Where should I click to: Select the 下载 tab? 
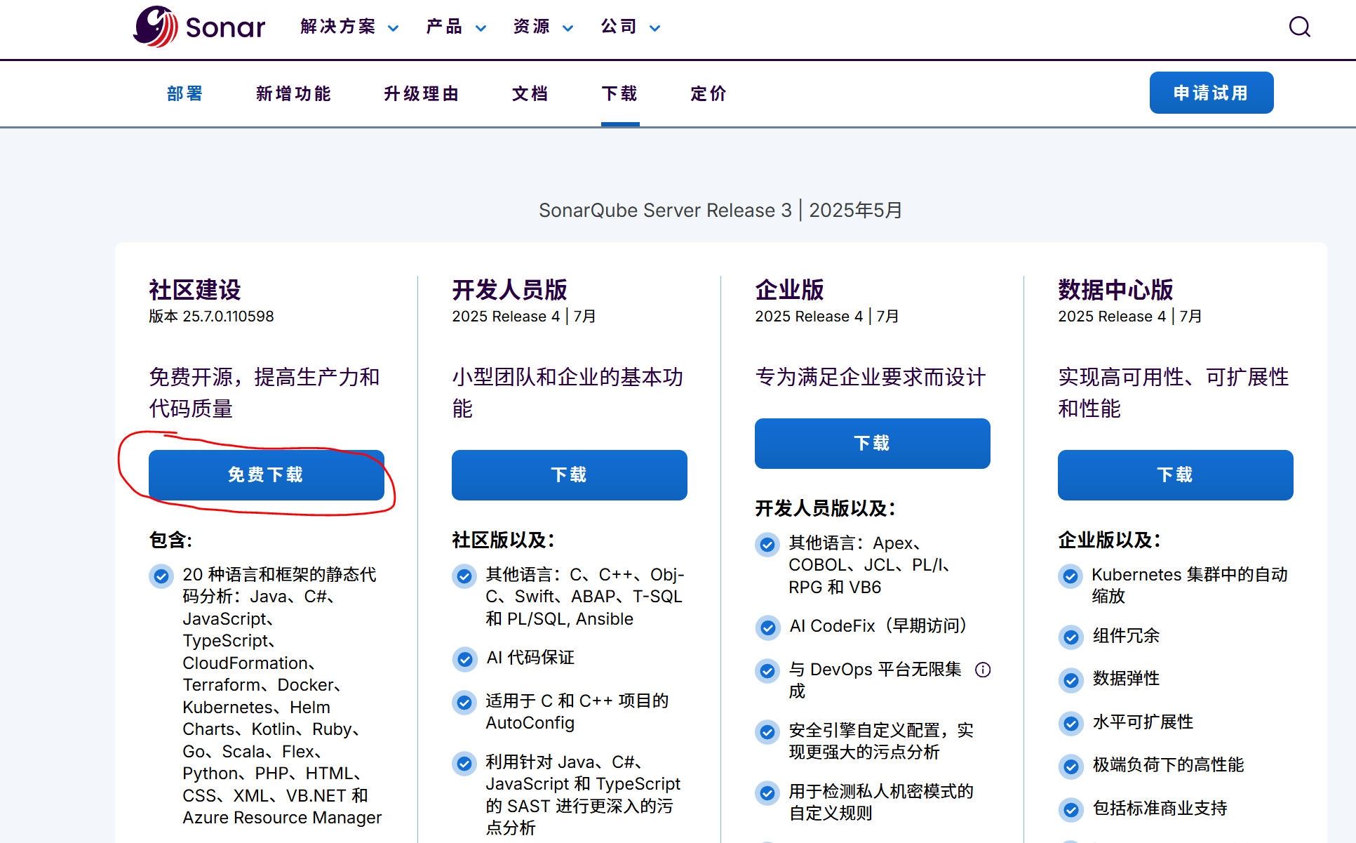pos(619,93)
